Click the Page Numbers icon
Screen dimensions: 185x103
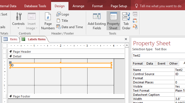tap(48, 17)
